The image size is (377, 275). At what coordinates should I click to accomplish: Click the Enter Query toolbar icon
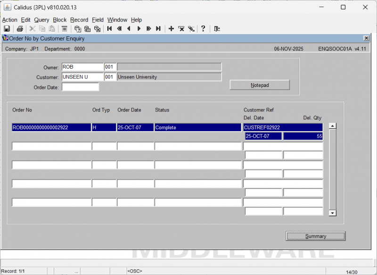(x=78, y=29)
